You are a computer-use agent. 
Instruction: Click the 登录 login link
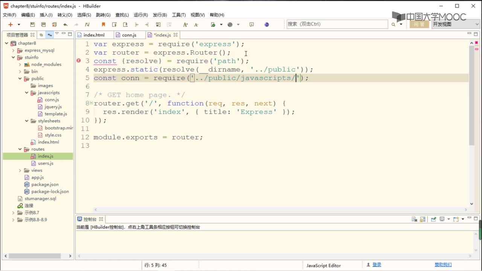(x=377, y=265)
